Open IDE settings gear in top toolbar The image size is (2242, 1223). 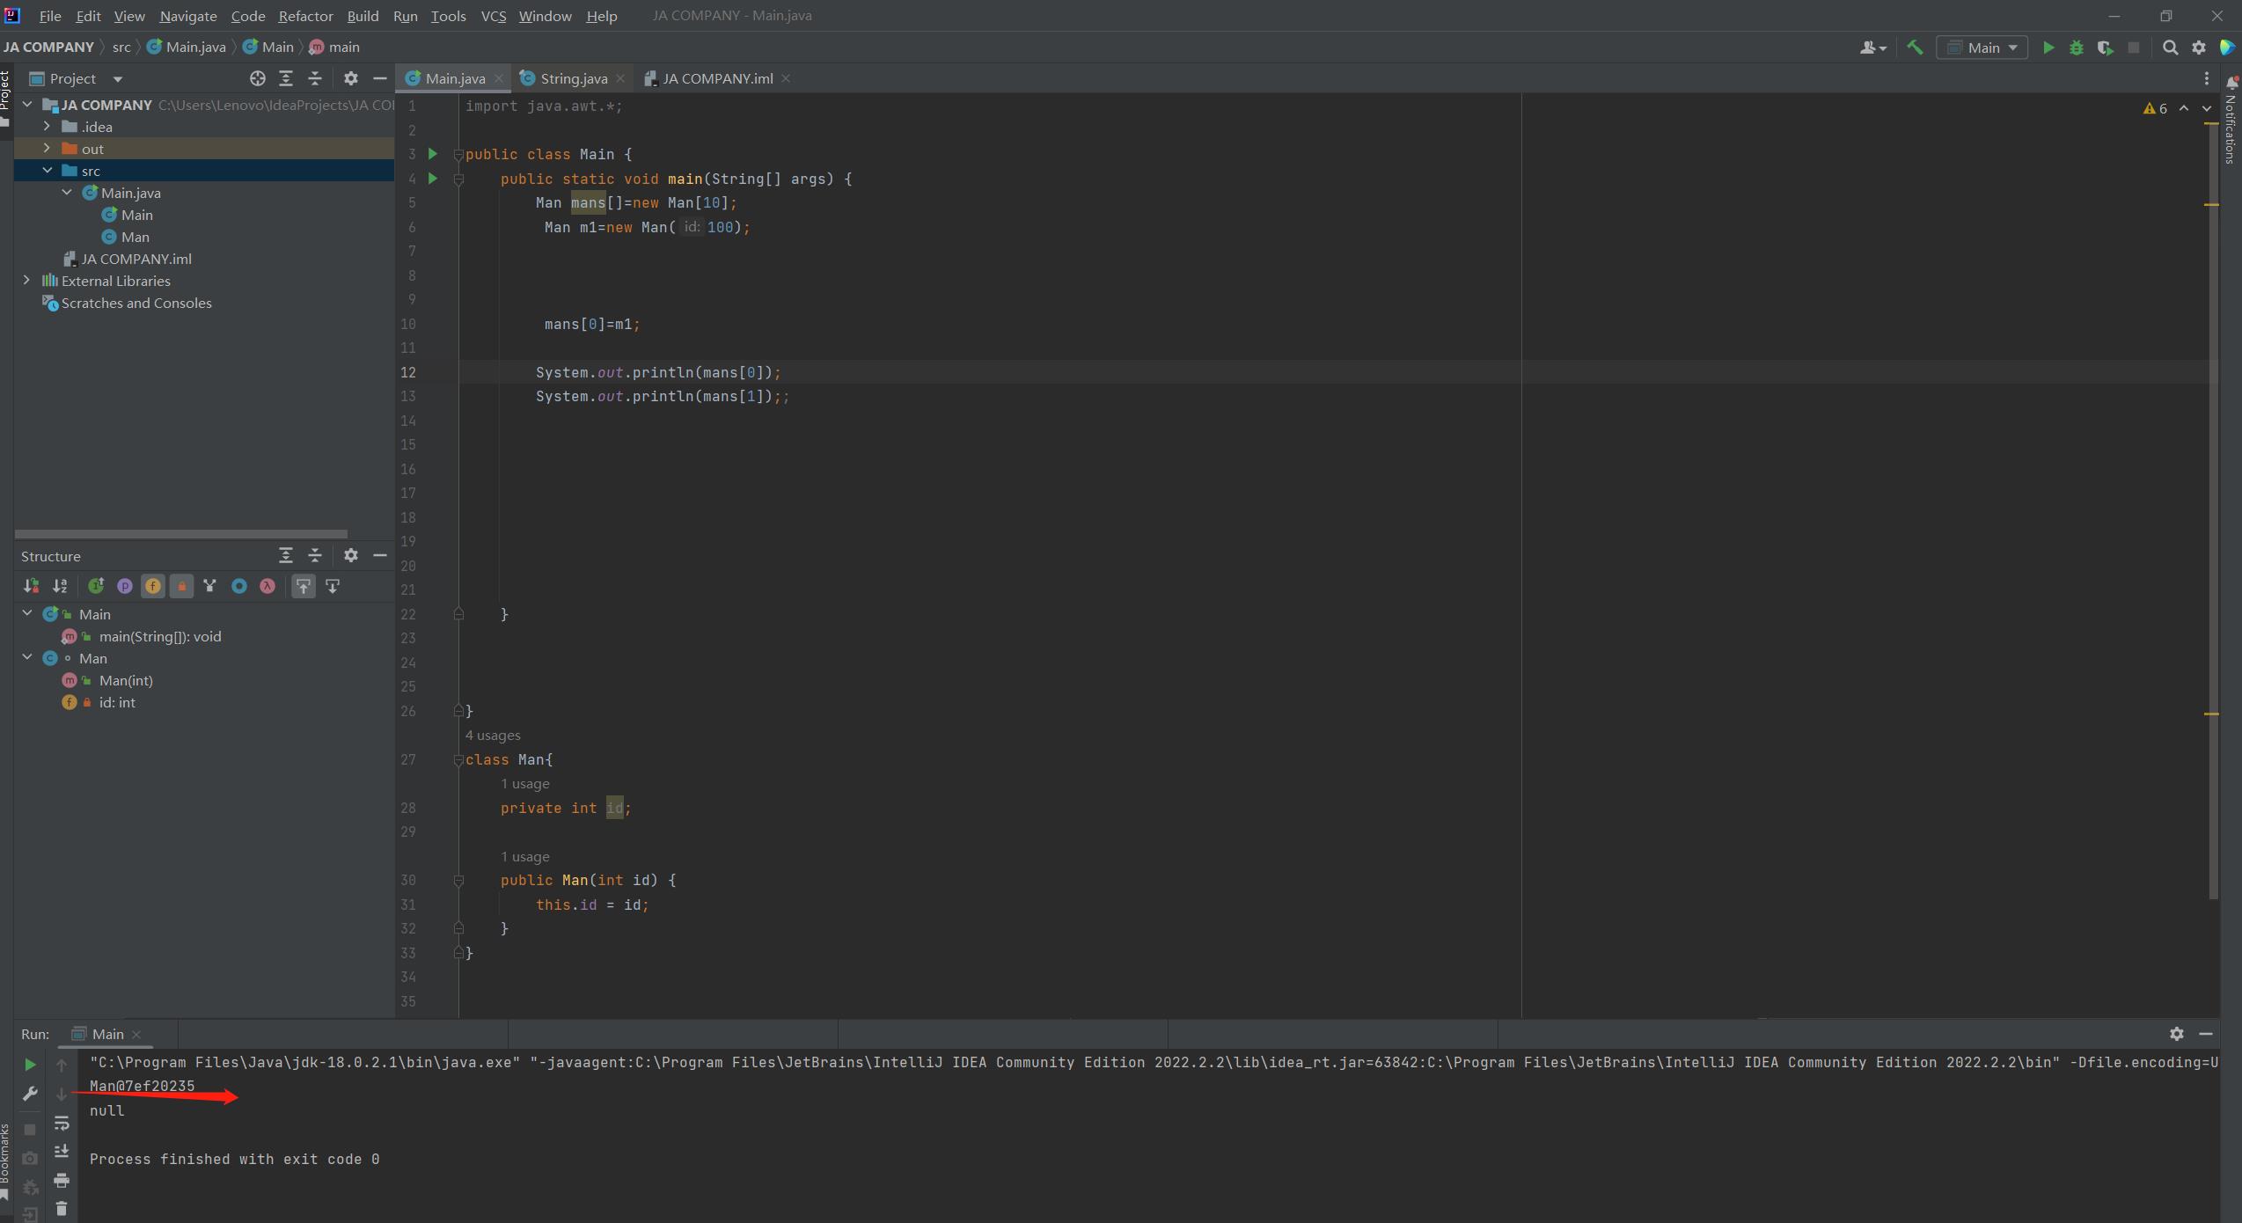coord(2199,48)
